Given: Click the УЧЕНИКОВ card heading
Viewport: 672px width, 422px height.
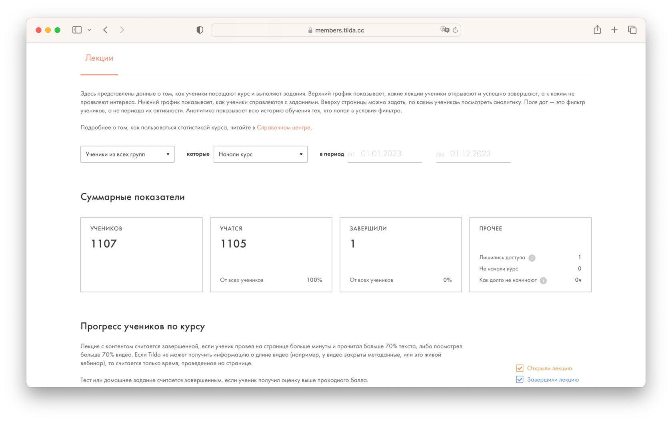Looking at the screenshot, I should point(106,229).
